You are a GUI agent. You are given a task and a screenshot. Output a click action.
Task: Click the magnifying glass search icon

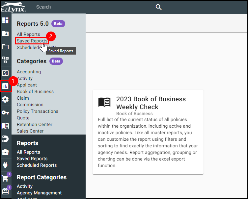(x=158, y=7)
